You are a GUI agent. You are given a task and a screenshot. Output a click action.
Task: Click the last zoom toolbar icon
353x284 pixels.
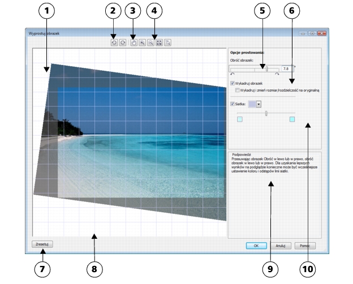click(168, 42)
